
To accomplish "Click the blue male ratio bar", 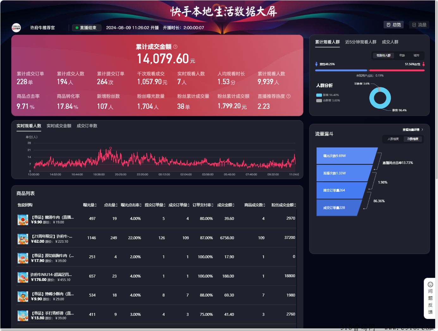I will pos(341,70).
